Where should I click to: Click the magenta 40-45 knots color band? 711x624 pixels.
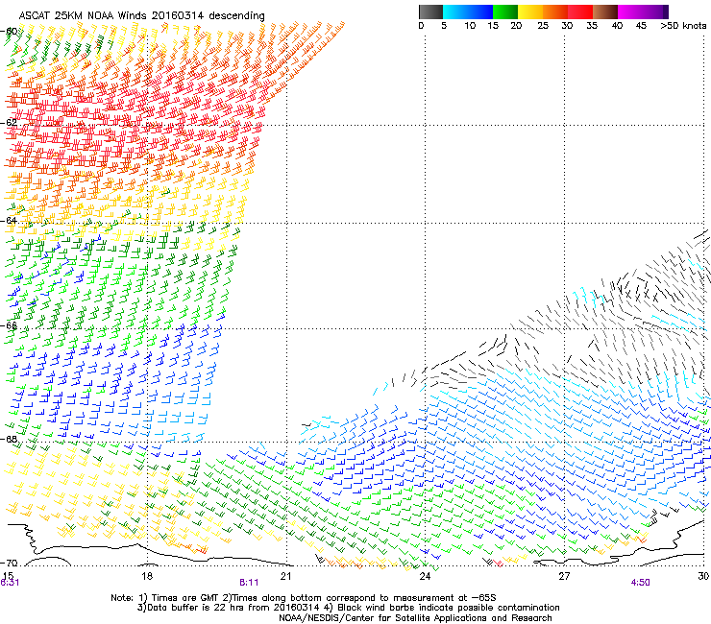630,12
